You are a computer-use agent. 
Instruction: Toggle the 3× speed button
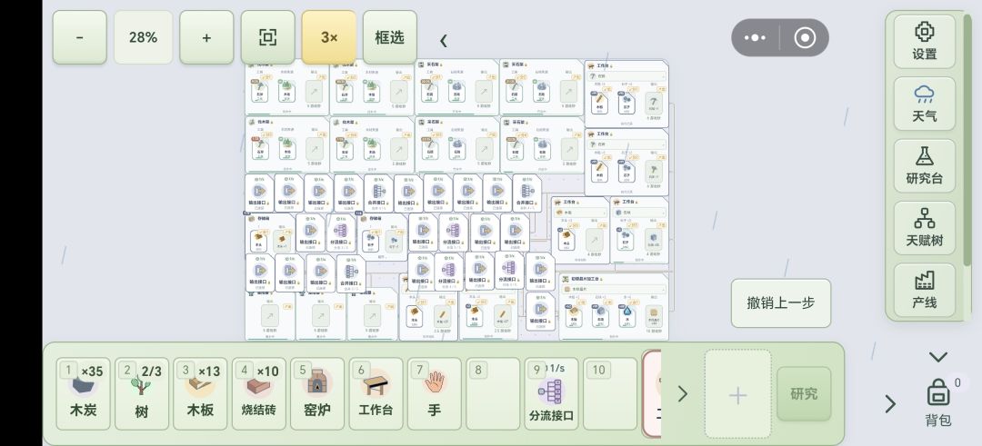point(329,37)
